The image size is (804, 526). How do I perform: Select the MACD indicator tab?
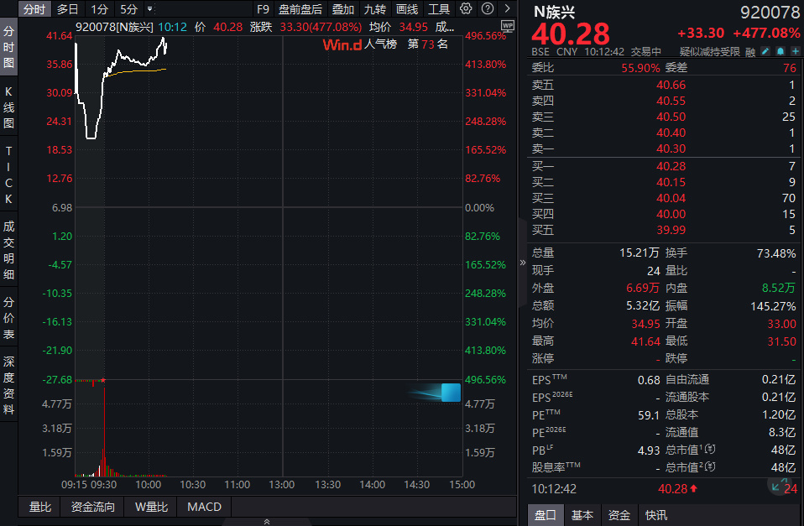(x=204, y=507)
